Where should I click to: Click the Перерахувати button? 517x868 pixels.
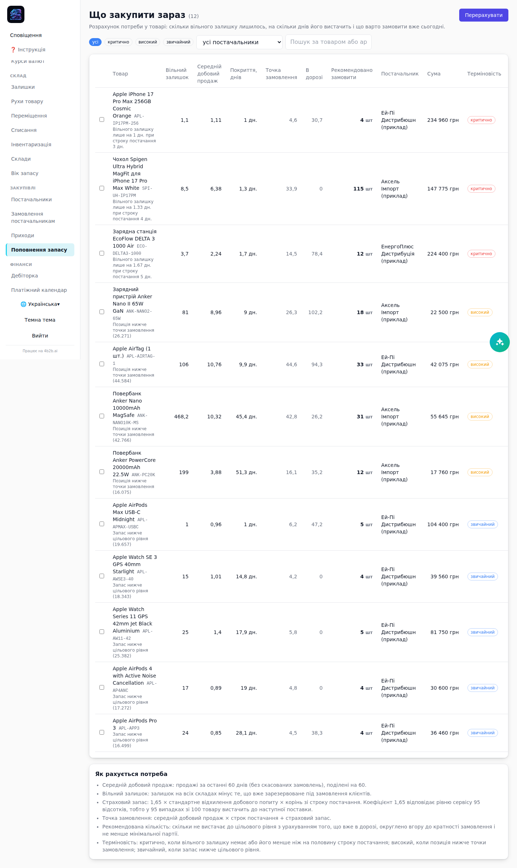point(484,15)
